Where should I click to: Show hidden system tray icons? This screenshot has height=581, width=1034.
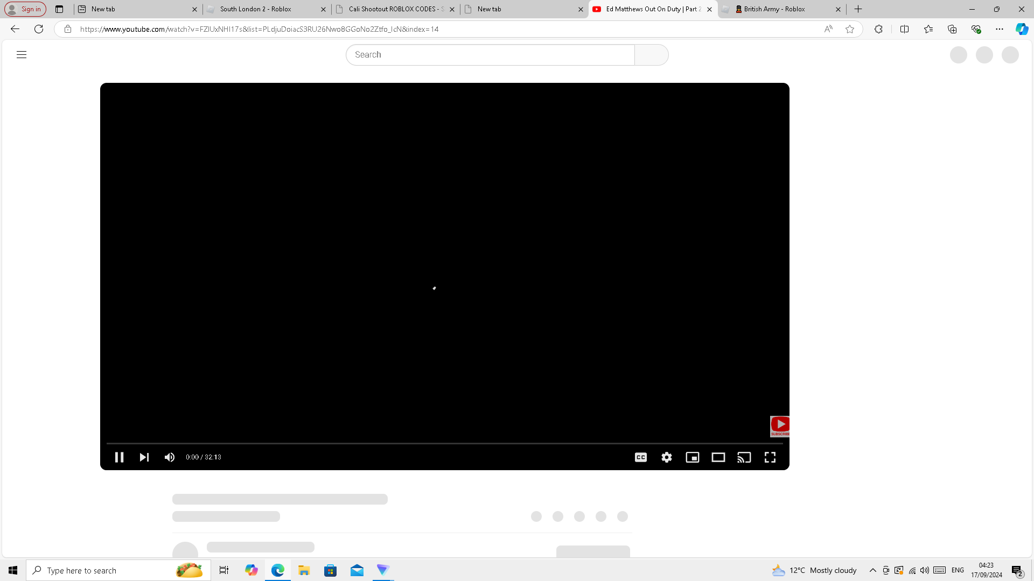[873, 570]
